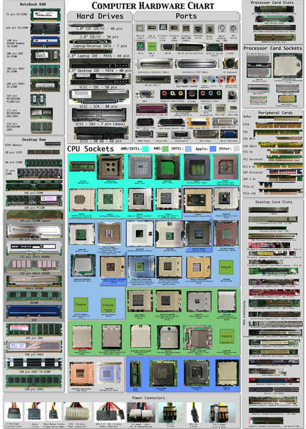Click the '1.8" ZIF IDE/CF - 40 pin' label
Viewport: 306px width, 429px height.
[x=99, y=28]
